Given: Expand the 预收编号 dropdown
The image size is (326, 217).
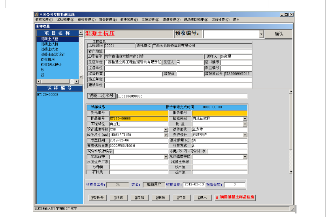Looking at the screenshot, I should point(261,34).
